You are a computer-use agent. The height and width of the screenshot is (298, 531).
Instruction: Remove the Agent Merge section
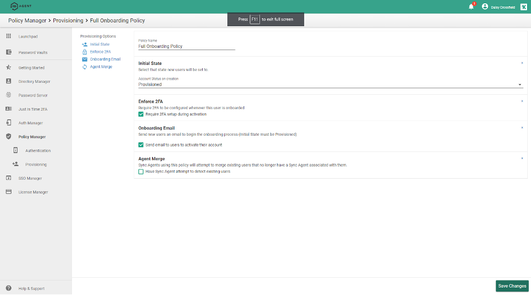[x=522, y=159]
